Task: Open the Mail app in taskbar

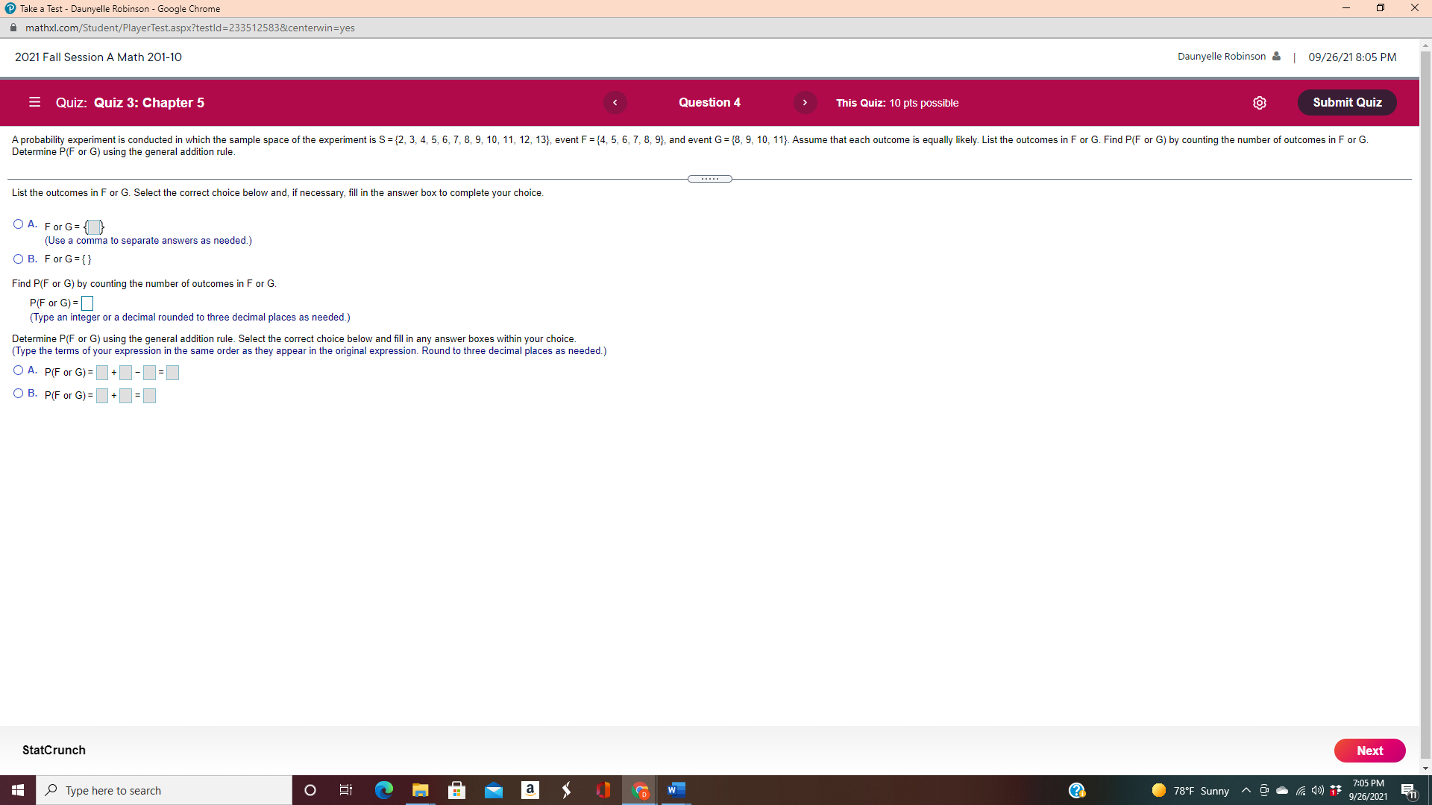Action: pos(493,790)
